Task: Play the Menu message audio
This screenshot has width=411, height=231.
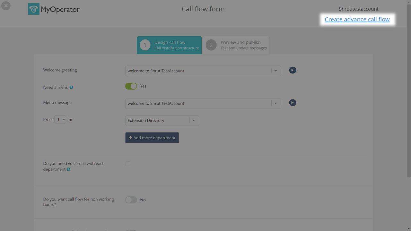Action: [x=293, y=103]
